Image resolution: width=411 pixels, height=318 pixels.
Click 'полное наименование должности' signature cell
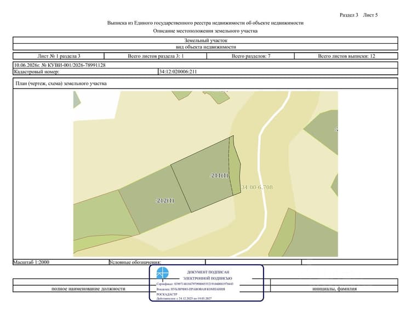88,288
